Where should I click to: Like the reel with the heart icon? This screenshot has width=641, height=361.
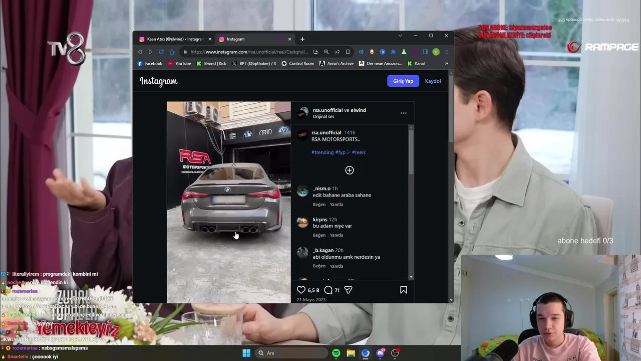(x=301, y=290)
